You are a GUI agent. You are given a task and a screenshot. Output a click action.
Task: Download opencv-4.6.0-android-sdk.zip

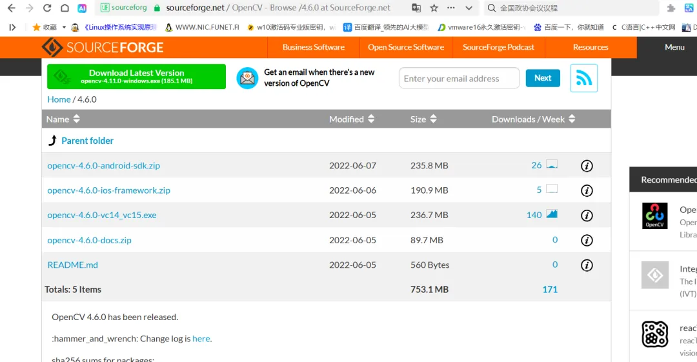coord(103,165)
